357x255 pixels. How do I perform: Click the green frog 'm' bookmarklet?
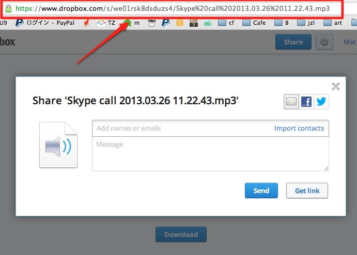pos(131,23)
